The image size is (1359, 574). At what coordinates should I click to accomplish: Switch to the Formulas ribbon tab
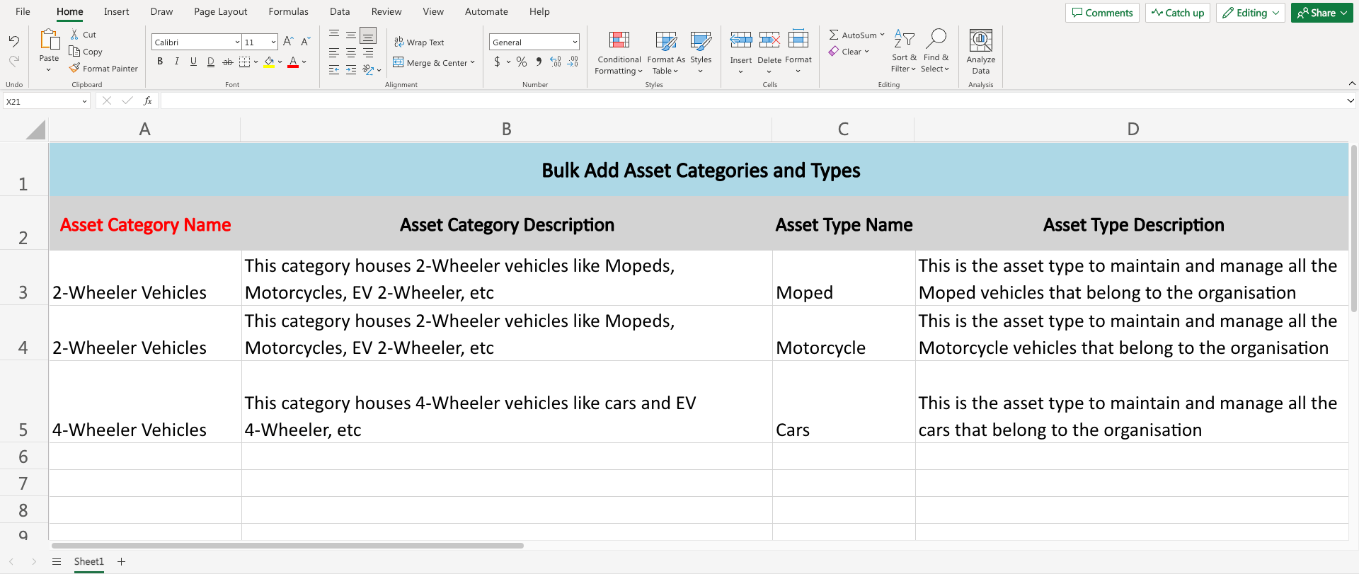[x=288, y=12]
